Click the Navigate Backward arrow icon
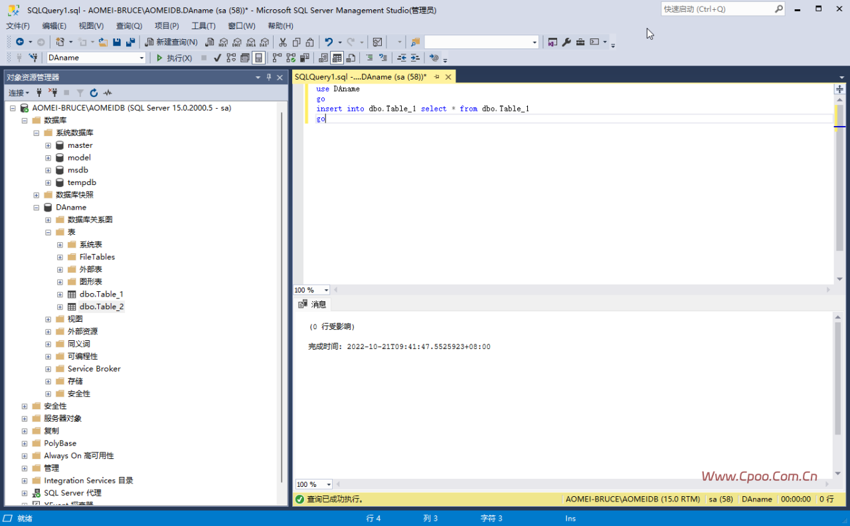This screenshot has width=850, height=526. [20, 42]
